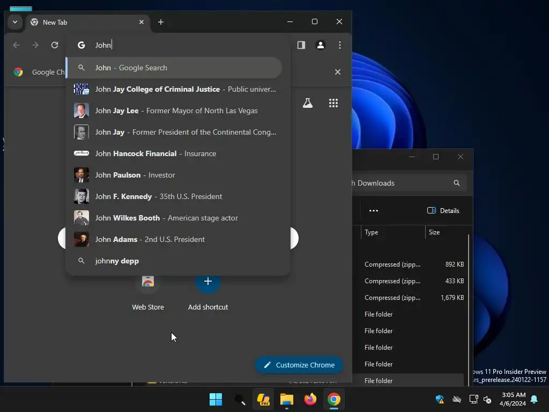549x412 pixels.
Task: Go forward using Chrome forward arrow
Action: [35, 45]
